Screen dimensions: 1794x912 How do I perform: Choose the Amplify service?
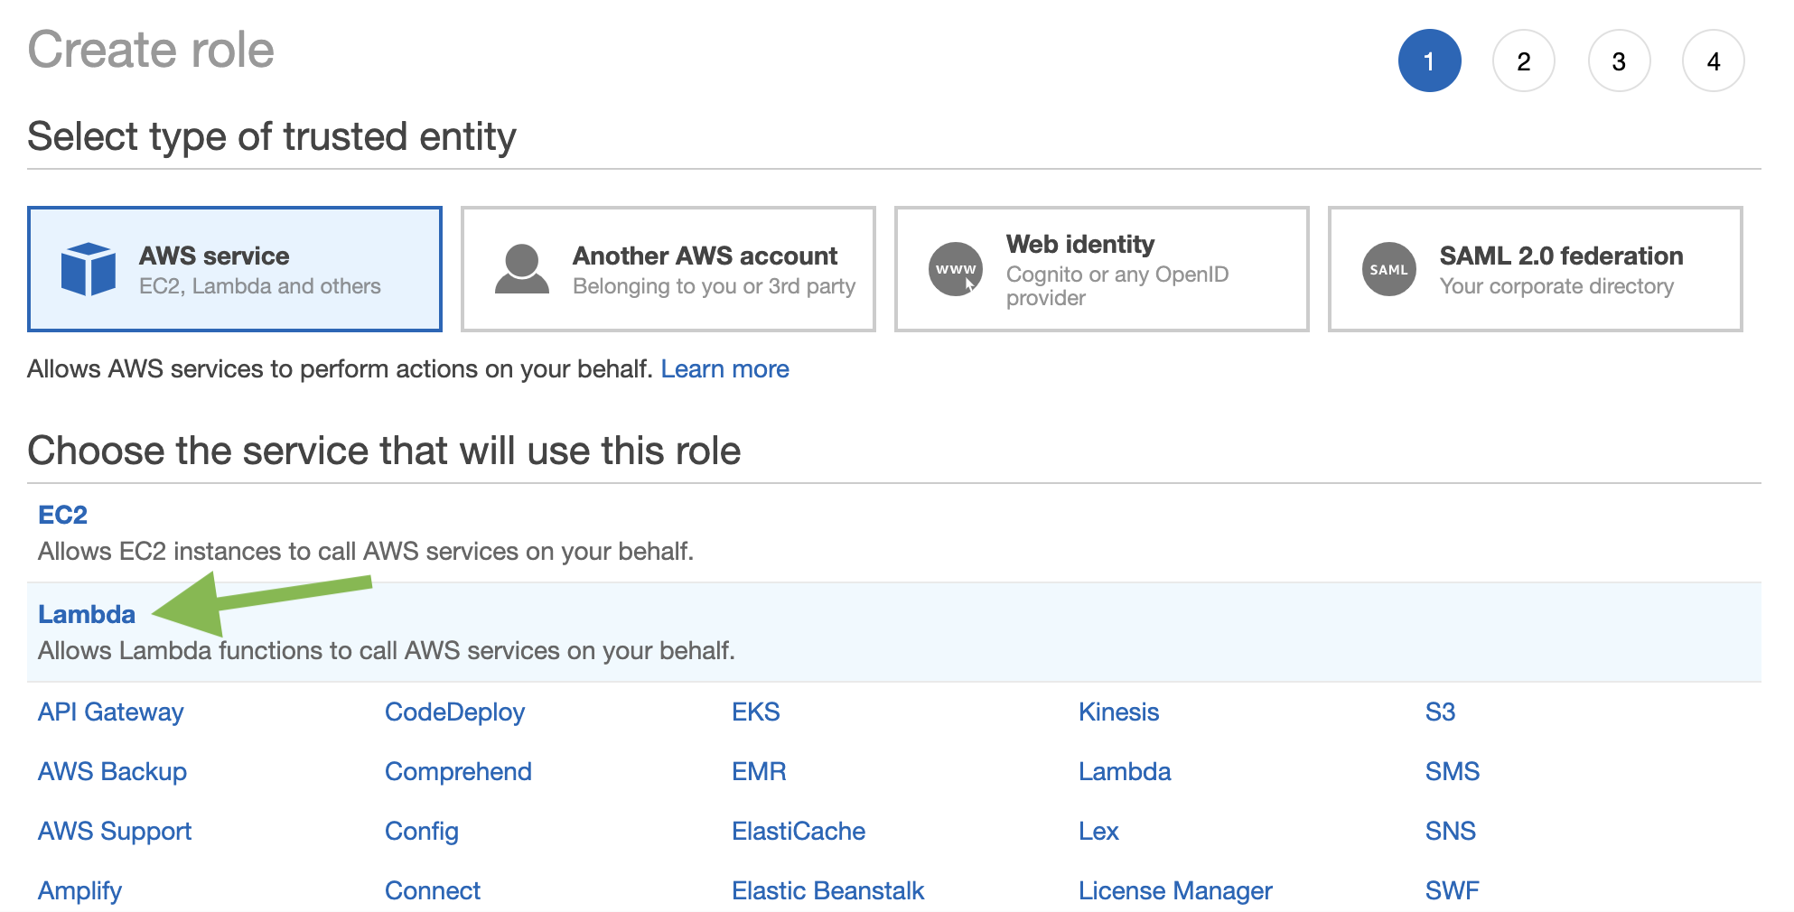[79, 890]
